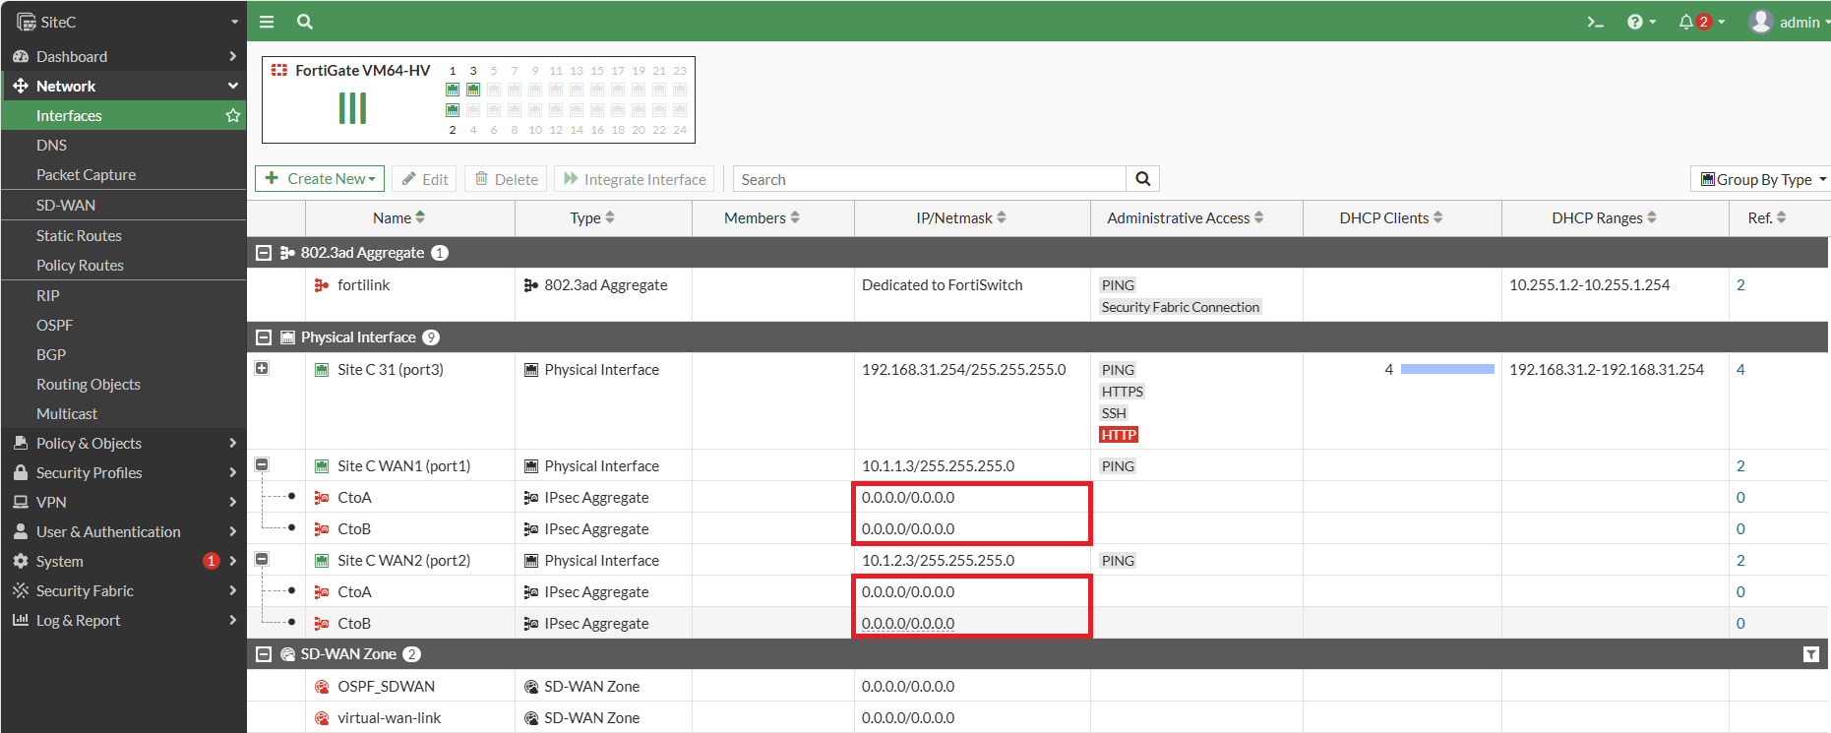Open reference count 4 for Site C 31

[1740, 370]
